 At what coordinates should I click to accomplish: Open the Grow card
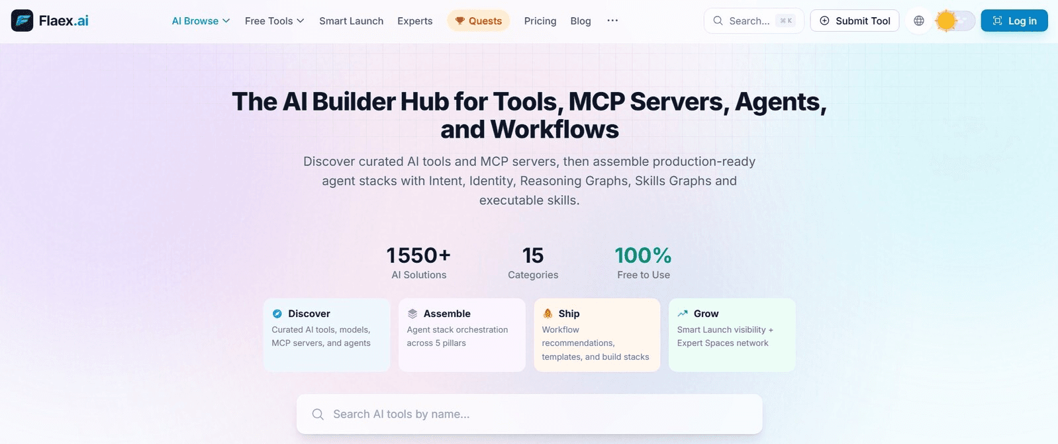coord(732,335)
